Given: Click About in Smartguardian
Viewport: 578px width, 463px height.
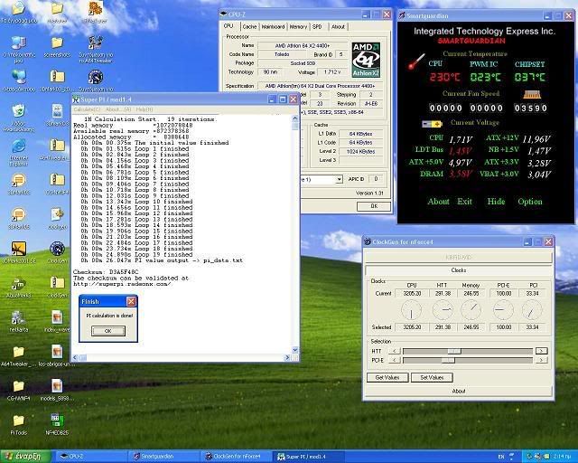Looking at the screenshot, I should 438,202.
